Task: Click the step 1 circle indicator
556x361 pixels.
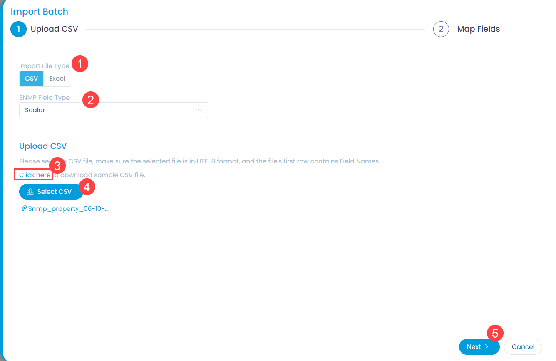Action: pyautogui.click(x=18, y=29)
